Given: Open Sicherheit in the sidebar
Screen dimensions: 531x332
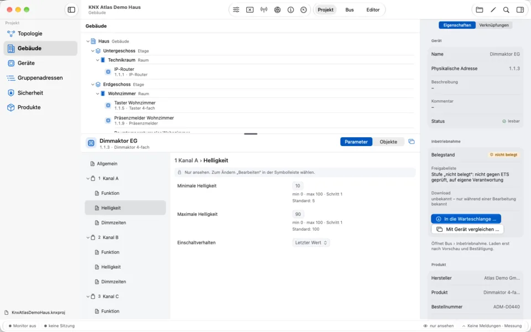Looking at the screenshot, I should pos(40,93).
